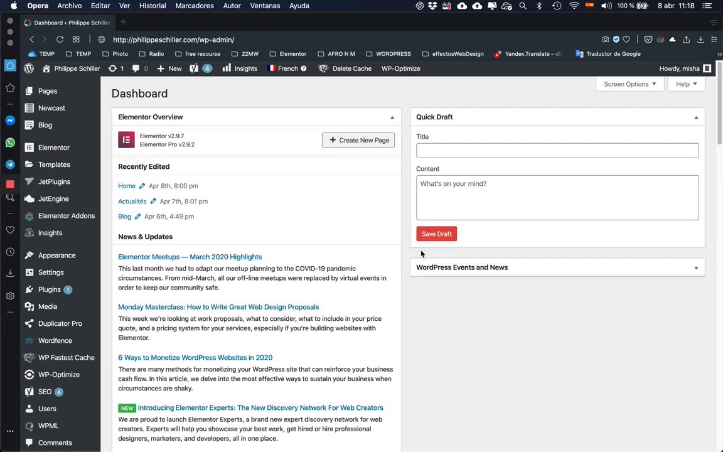Edit the Home page pencil icon

[x=142, y=186]
